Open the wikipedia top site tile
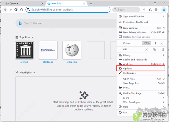This screenshot has height=122, width=169. (72, 50)
